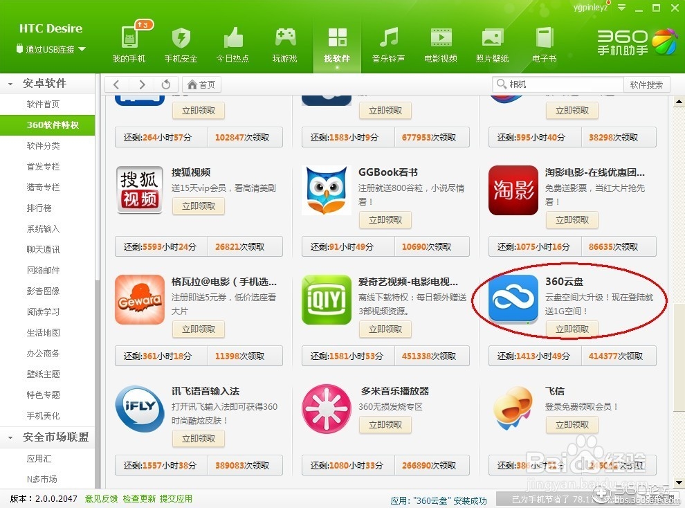685x508 pixels.
Task: Select 办公商务 in sidebar
Action: pyautogui.click(x=43, y=354)
